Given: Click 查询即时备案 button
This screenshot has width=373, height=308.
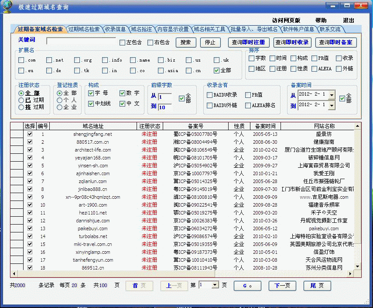Looking at the screenshot, I should click(335, 42).
